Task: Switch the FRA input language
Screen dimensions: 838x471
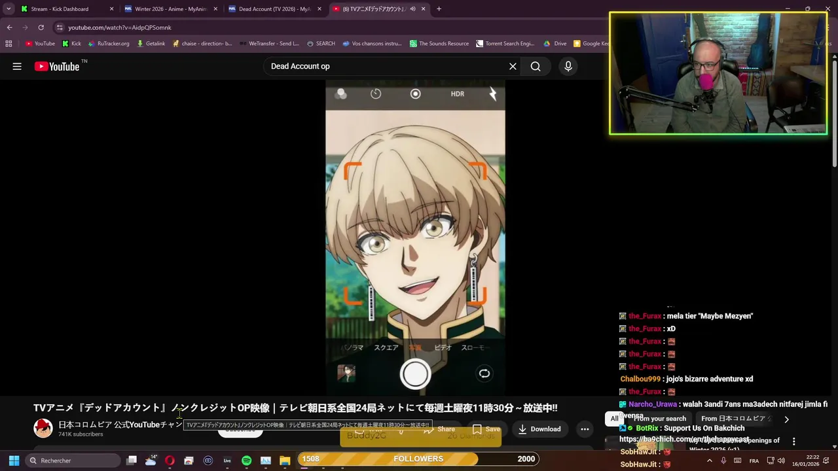Action: tap(754, 461)
